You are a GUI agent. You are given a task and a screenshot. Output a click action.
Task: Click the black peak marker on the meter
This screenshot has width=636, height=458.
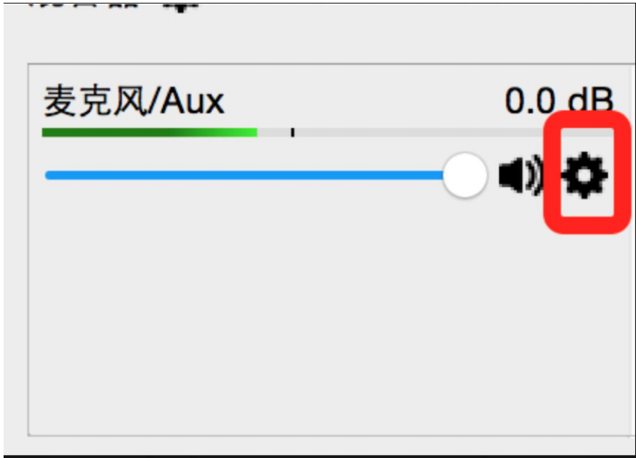tap(293, 132)
